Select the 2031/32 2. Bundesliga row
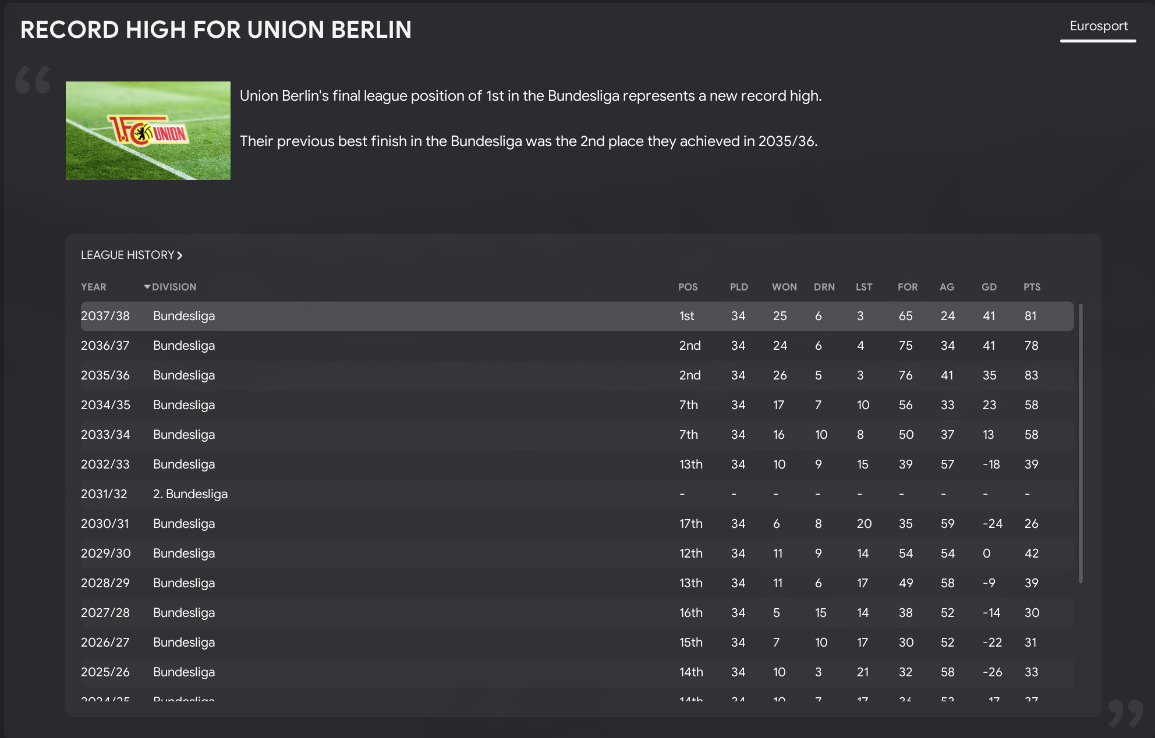This screenshot has height=738, width=1155. (x=576, y=494)
